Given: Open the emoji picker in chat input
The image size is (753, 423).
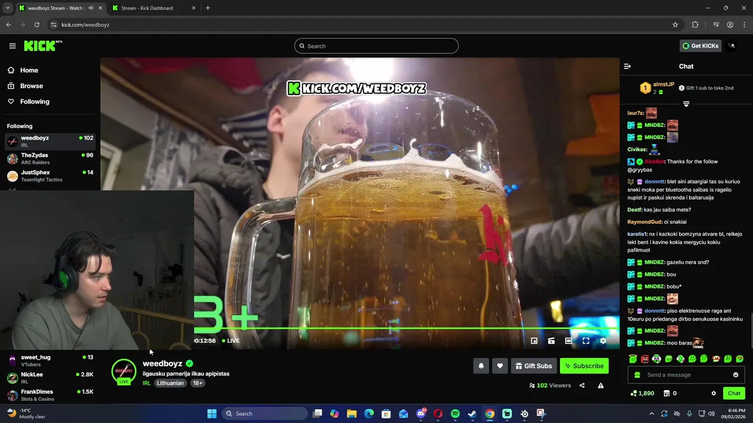Looking at the screenshot, I should pos(735,375).
